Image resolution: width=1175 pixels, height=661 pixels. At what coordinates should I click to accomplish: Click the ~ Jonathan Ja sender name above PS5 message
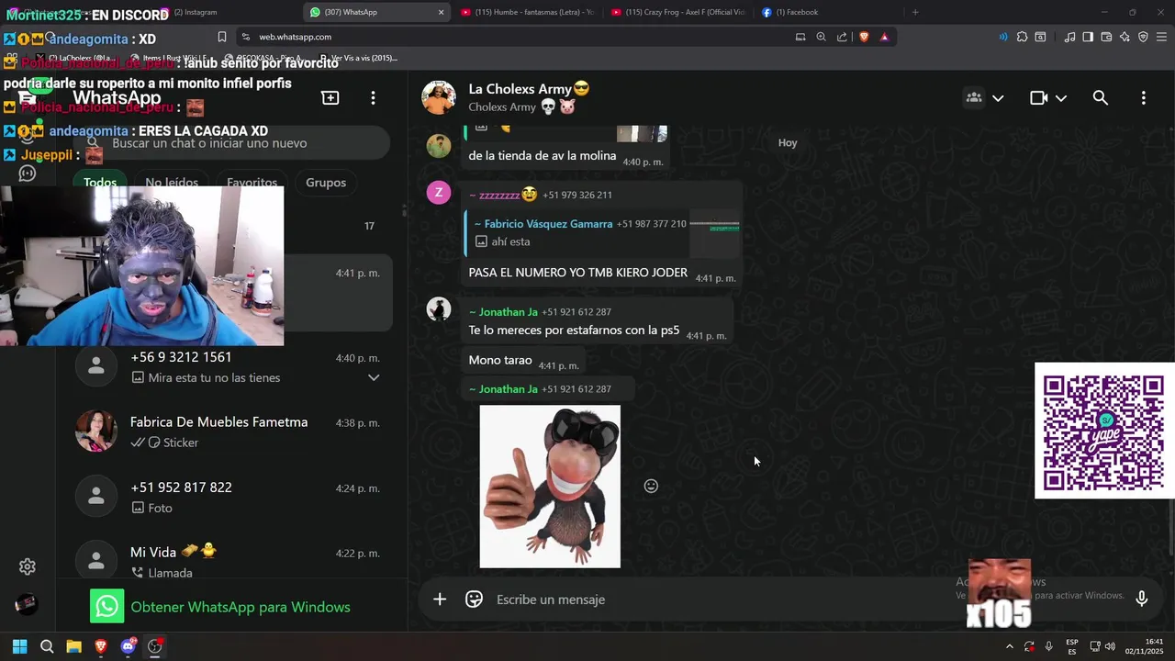point(503,312)
